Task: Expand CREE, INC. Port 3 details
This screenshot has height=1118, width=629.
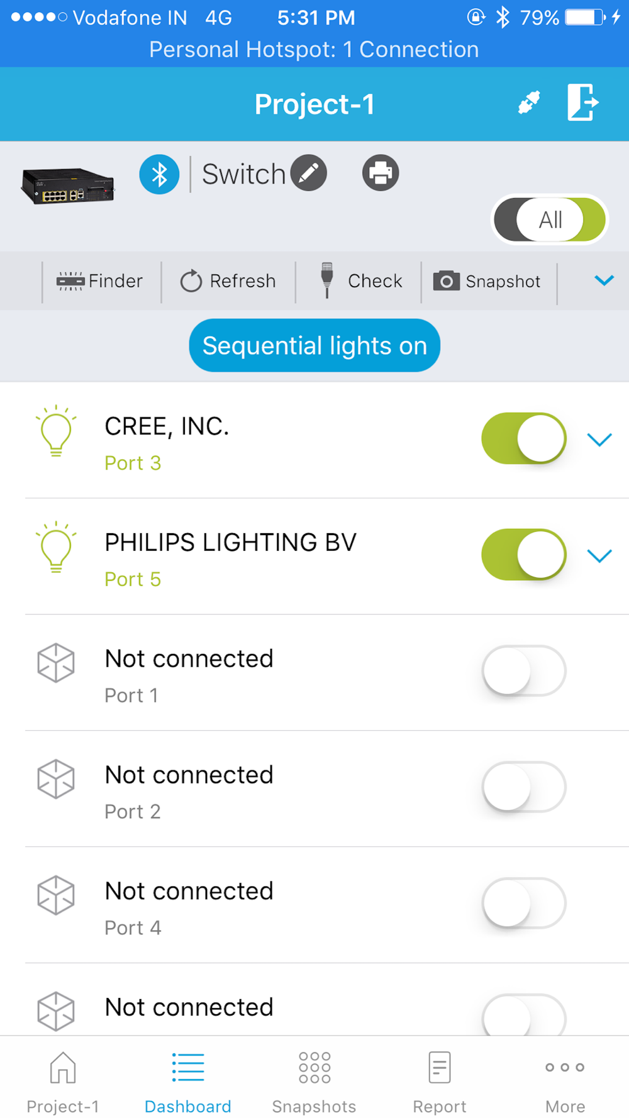Action: tap(599, 440)
